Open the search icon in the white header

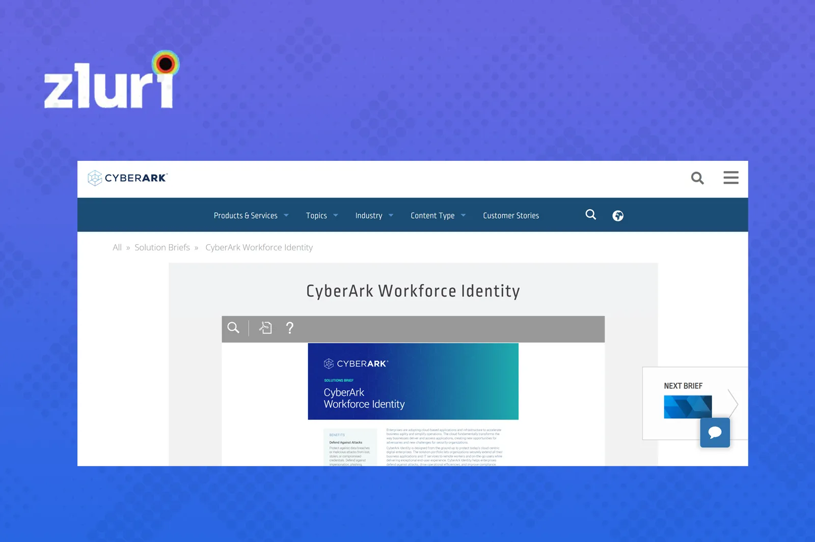pos(697,178)
